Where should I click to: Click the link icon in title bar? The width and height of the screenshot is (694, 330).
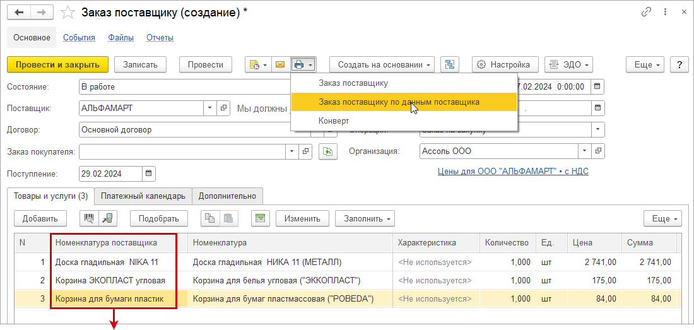[x=646, y=12]
